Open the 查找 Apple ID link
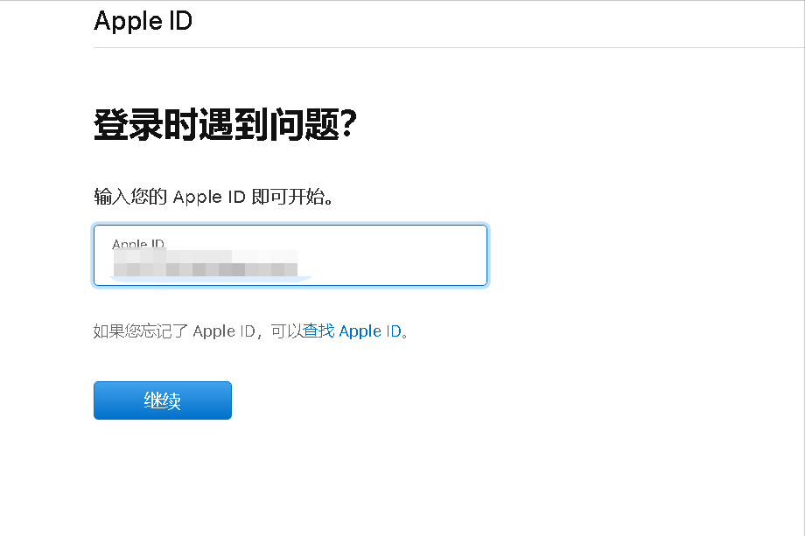The height and width of the screenshot is (536, 805). click(353, 331)
